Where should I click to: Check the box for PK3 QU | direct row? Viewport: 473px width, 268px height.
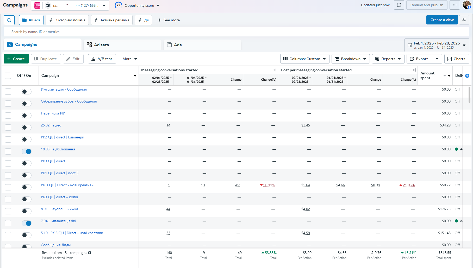tap(8, 163)
